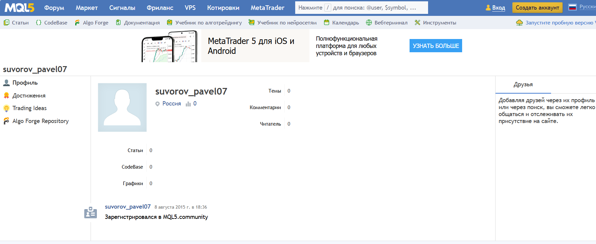Screen dimensions: 596x244
Task: Click the MetaTrader 5 phone banner image
Action: 170,46
